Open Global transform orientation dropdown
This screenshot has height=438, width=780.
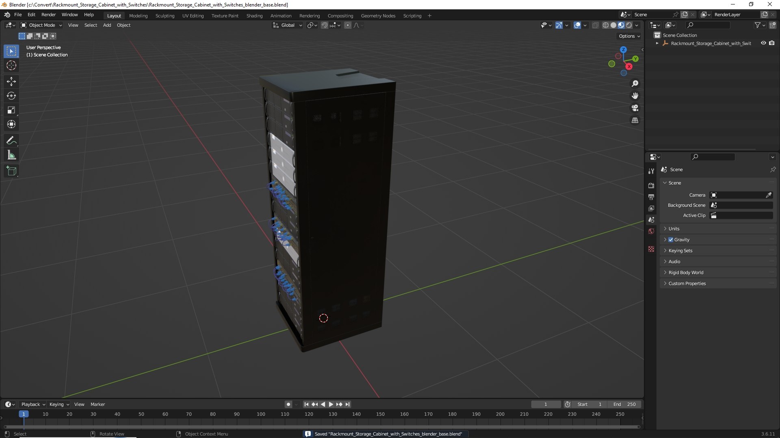287,25
